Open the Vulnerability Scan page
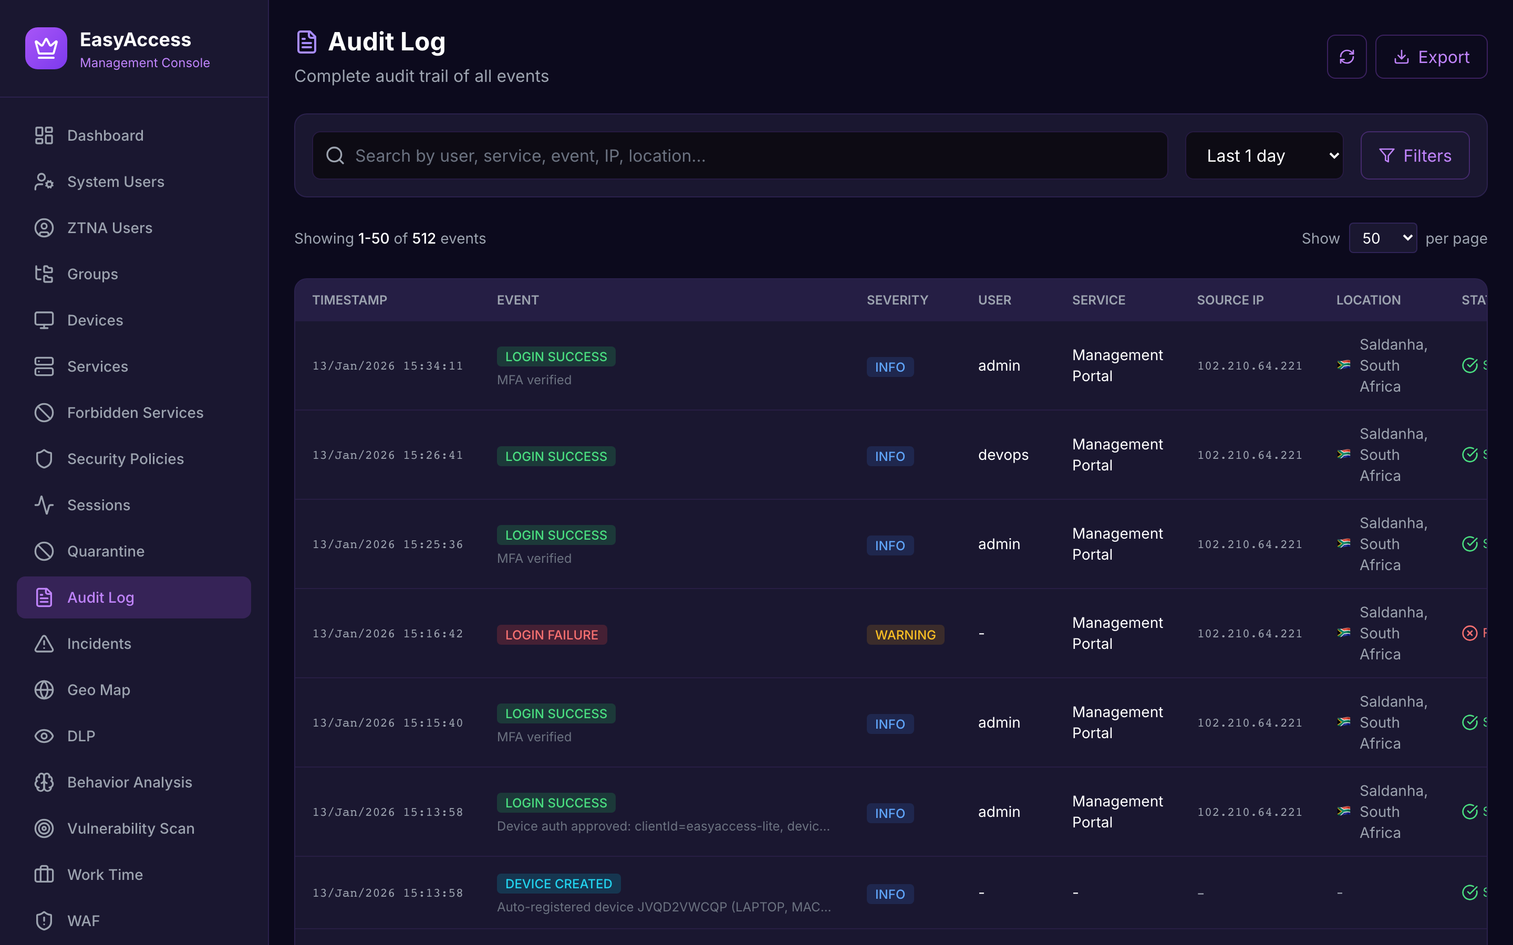 click(x=130, y=828)
